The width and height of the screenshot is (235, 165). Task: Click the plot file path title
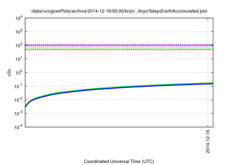coord(119,11)
